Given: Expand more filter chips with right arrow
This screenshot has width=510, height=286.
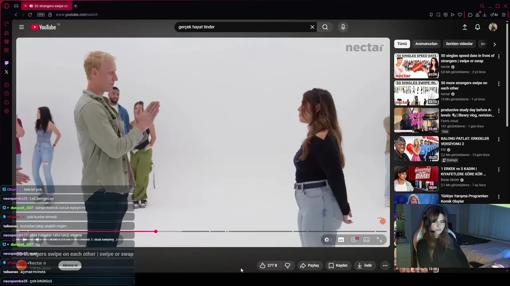Looking at the screenshot, I should tap(494, 44).
